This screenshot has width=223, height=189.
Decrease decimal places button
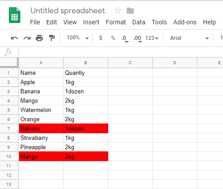(125, 39)
